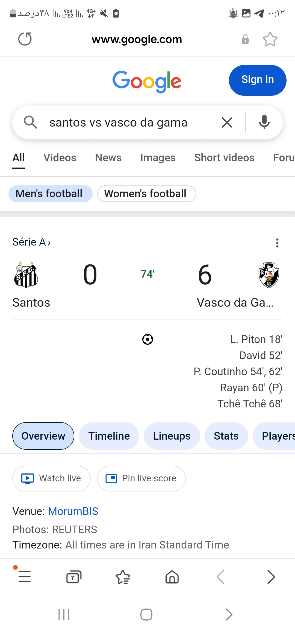Viewport: 295px width, 632px height.
Task: Select the Women's football filter chip
Action: (x=146, y=194)
